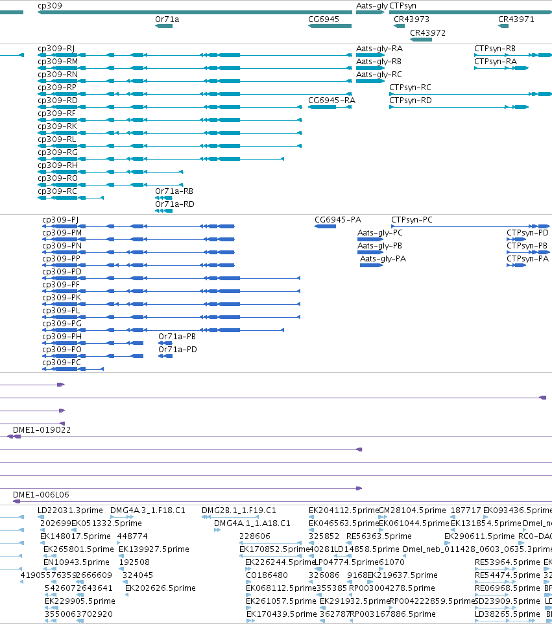Select the Or71a-PD protein label
This screenshot has height=624, width=552.
(x=178, y=350)
